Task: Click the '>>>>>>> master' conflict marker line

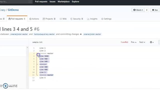Action: pos(46,75)
